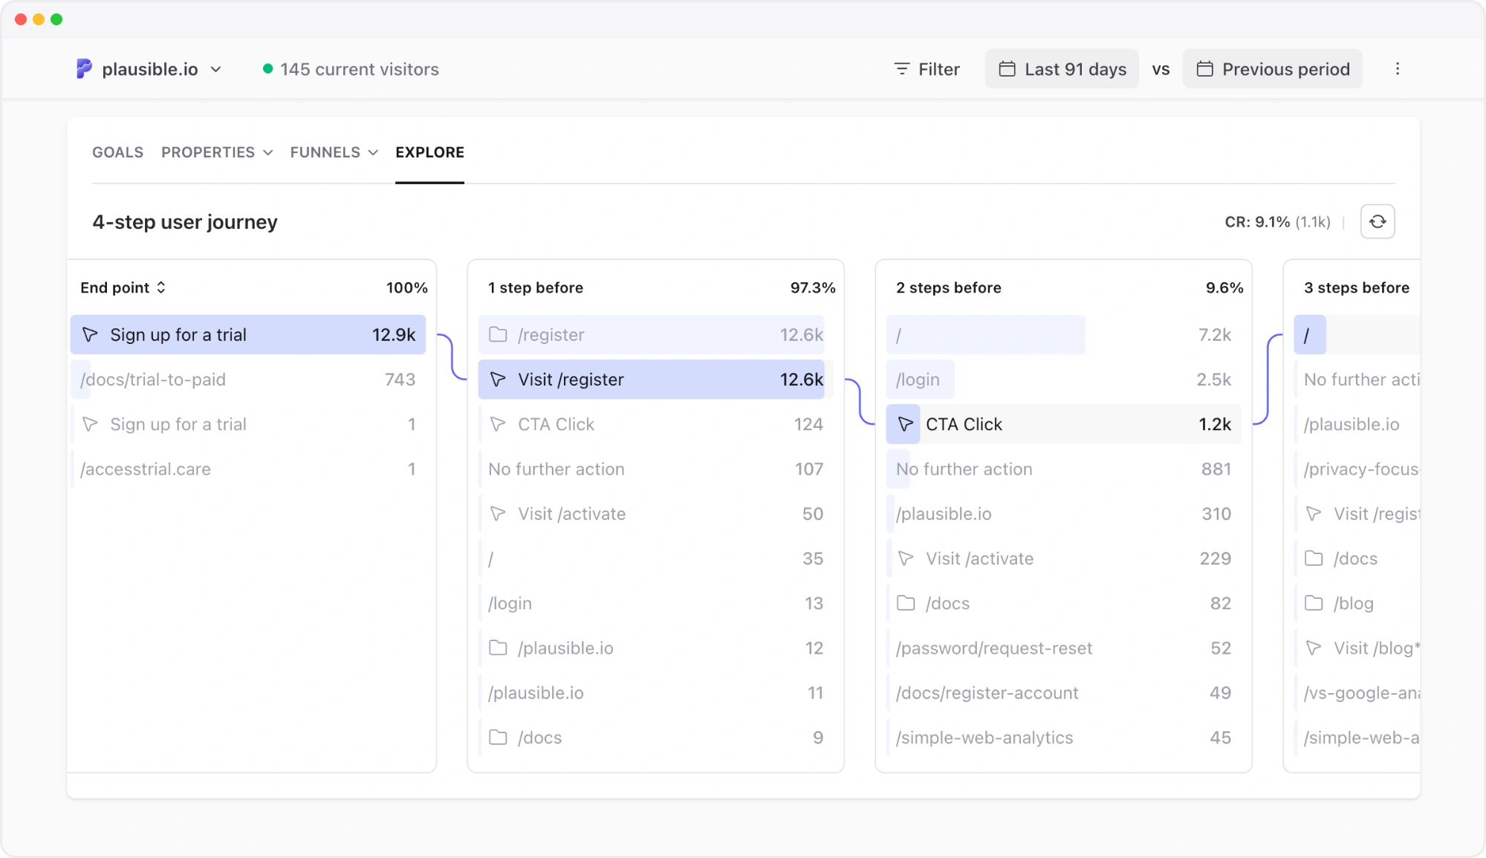Select the Visit /register 12.6k row
1486x858 pixels.
655,380
